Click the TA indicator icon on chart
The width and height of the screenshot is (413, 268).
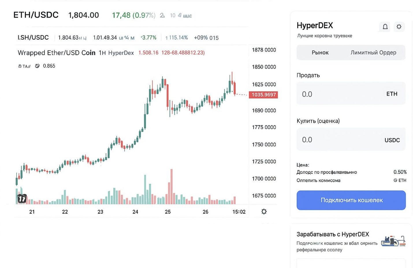24,66
